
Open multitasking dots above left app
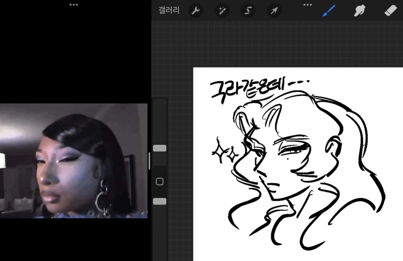pyautogui.click(x=74, y=5)
